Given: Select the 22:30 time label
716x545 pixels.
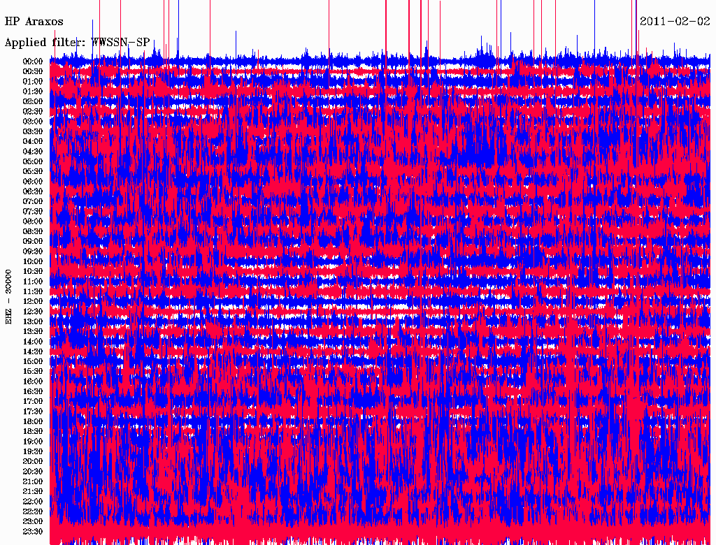Looking at the screenshot, I should click(33, 511).
